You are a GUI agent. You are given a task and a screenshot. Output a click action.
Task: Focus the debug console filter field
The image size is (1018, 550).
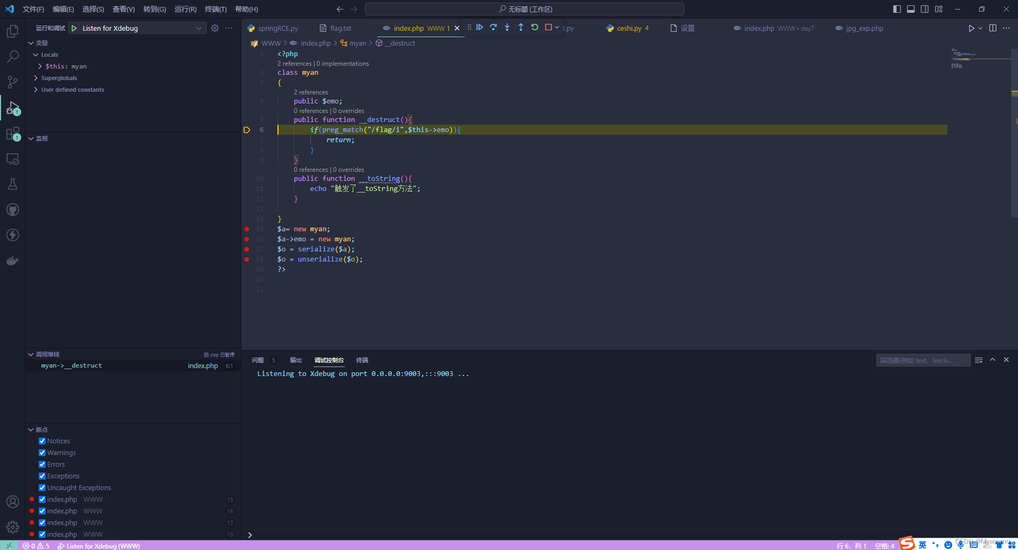coord(923,360)
